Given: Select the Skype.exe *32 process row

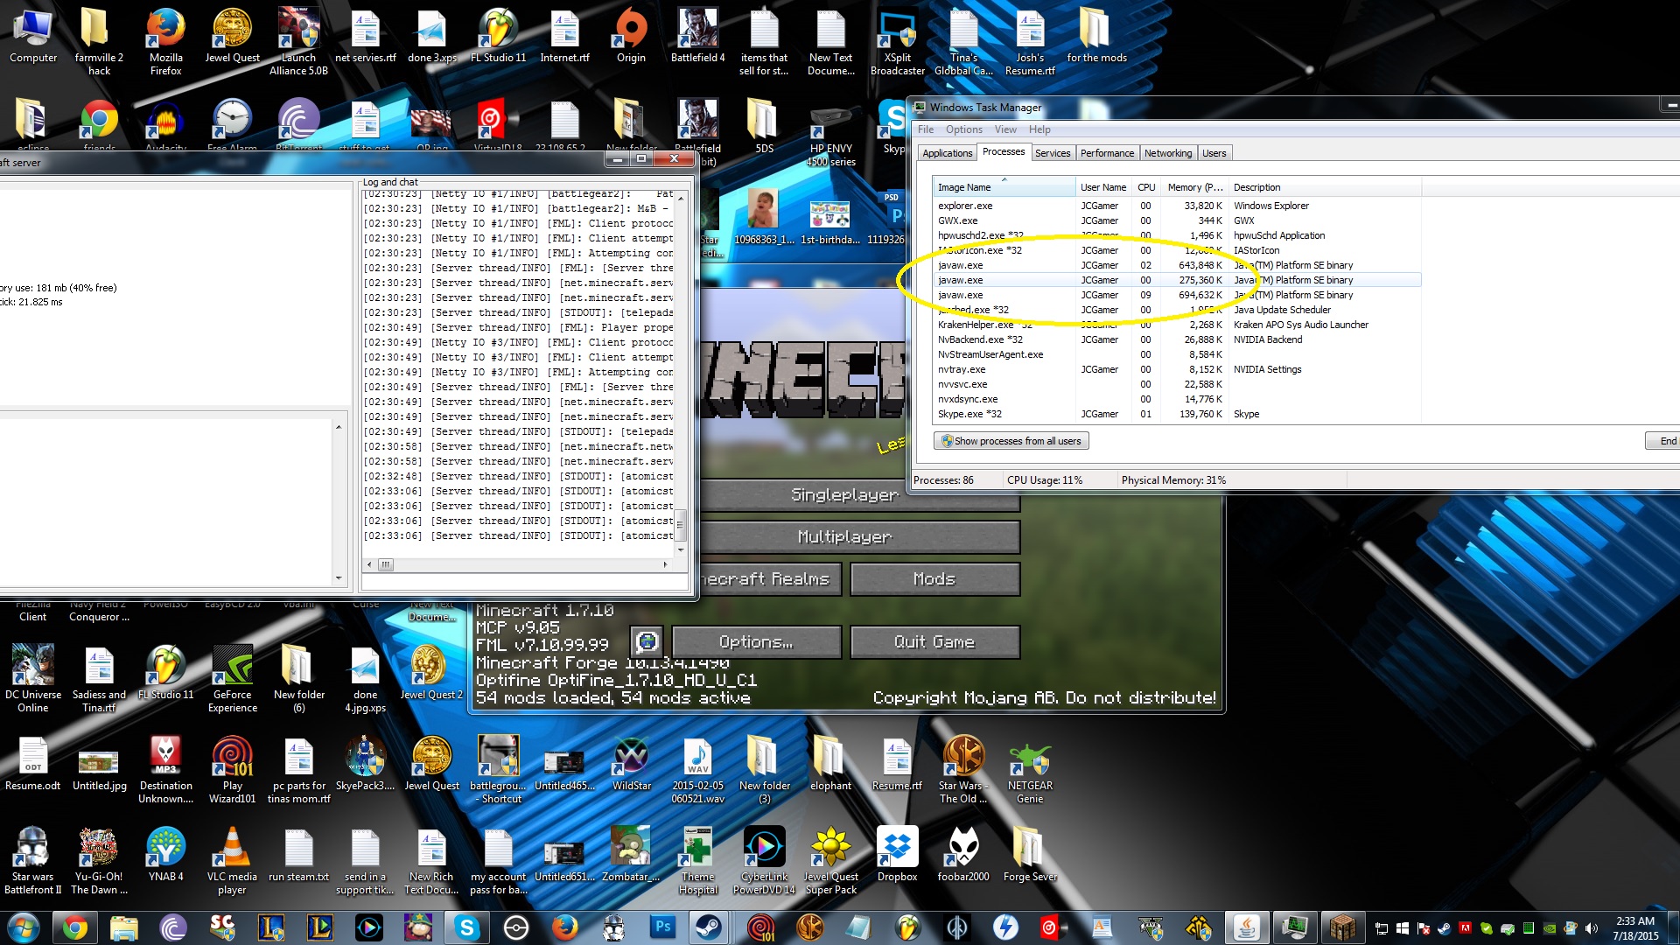Looking at the screenshot, I should 1177,414.
